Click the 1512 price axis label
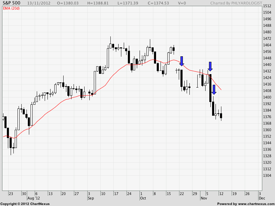275x206 pixels. [x=267, y=6]
